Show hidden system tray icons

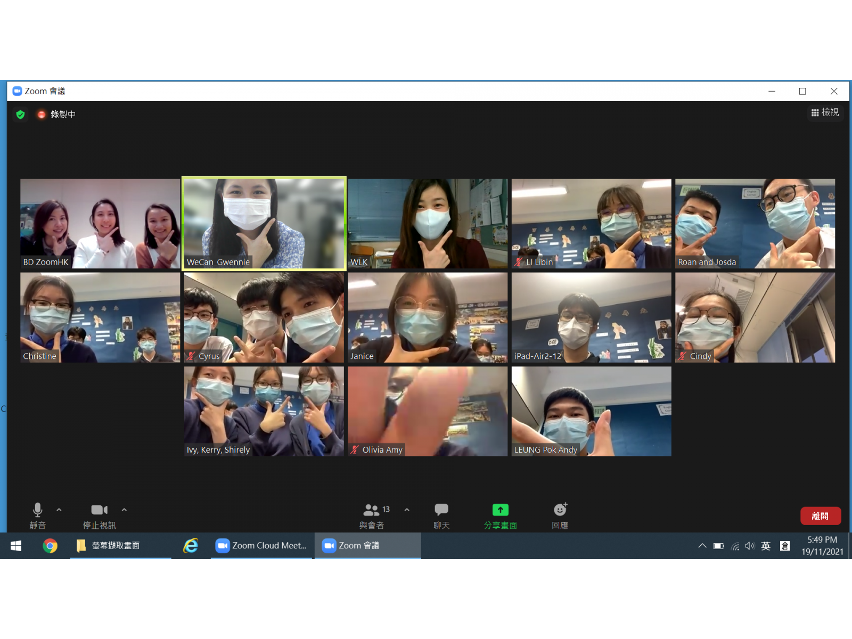coord(702,546)
